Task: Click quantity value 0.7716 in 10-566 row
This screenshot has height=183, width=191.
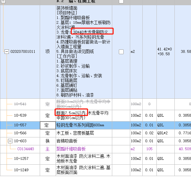Action: coord(185,133)
